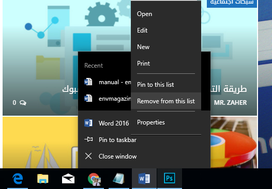This screenshot has height=189, width=272.
Task: Open the Chrome logo article thumbnail
Action: [234, 143]
